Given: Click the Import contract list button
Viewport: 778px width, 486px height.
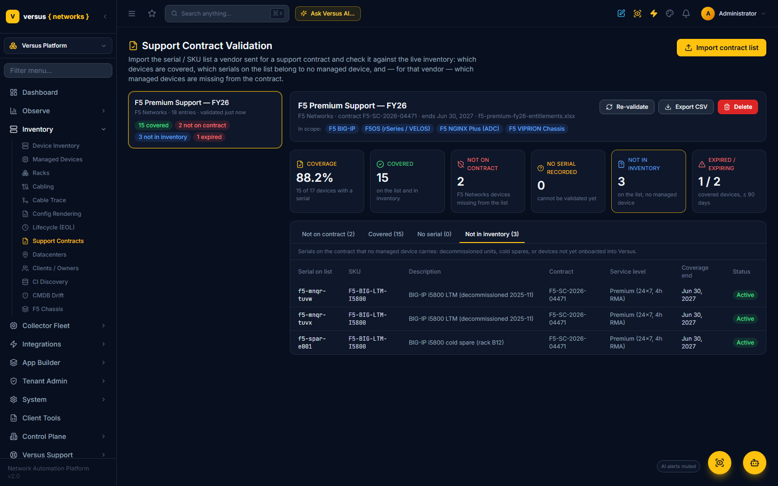Looking at the screenshot, I should click(722, 48).
